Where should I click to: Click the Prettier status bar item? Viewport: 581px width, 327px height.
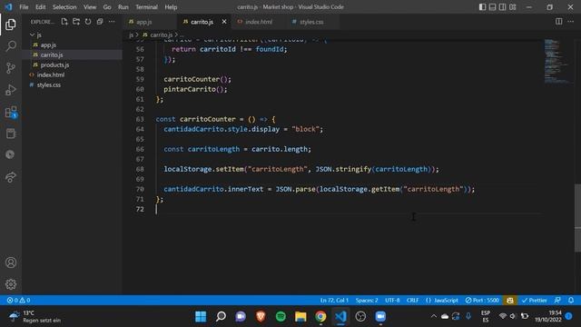click(x=534, y=301)
